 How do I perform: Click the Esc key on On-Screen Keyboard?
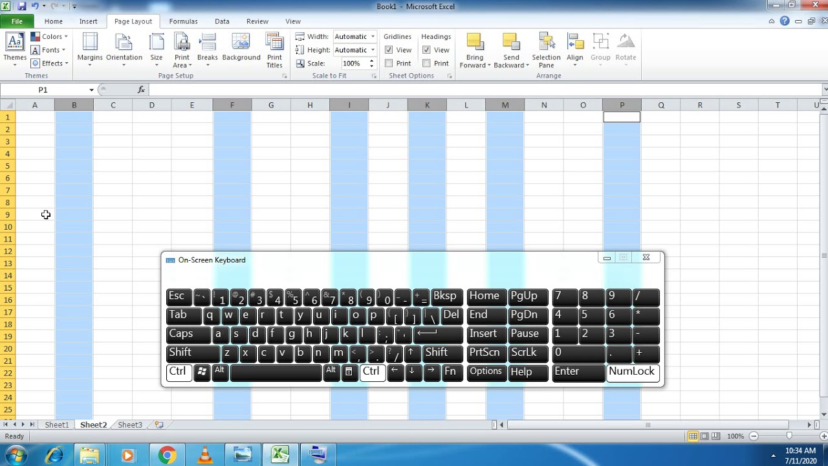click(179, 298)
